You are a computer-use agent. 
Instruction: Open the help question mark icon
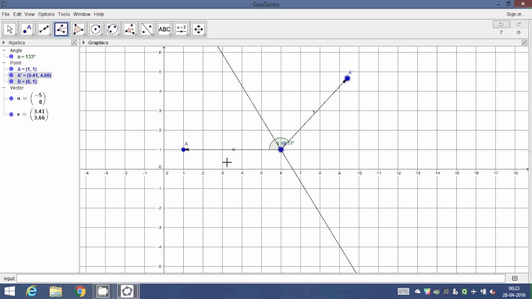(x=501, y=32)
